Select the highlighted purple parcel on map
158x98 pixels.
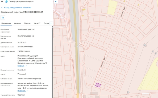point(98,85)
